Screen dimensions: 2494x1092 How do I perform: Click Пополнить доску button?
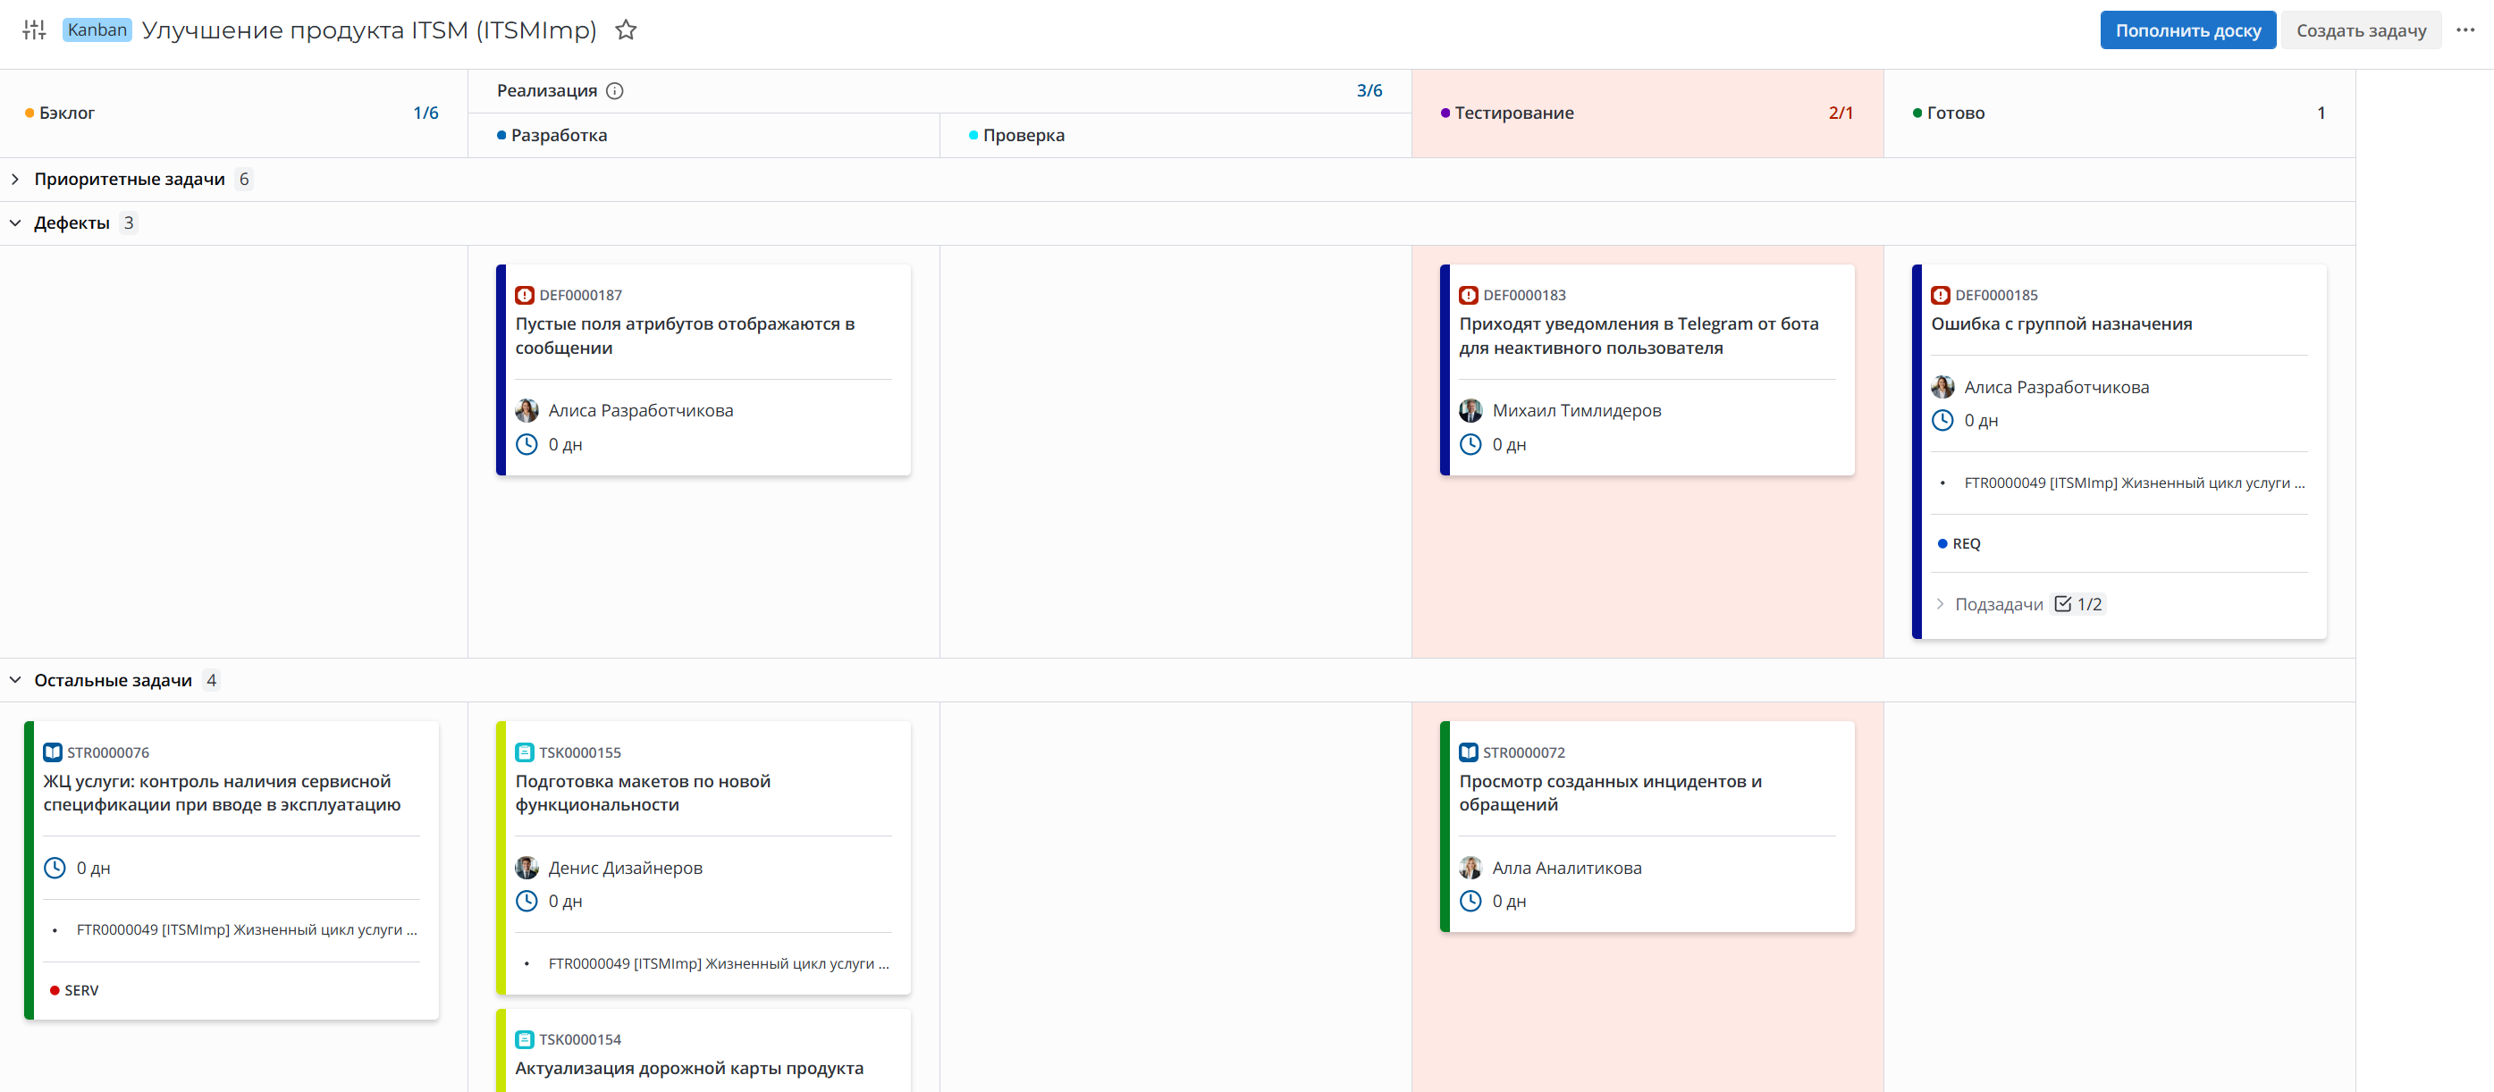(2186, 30)
